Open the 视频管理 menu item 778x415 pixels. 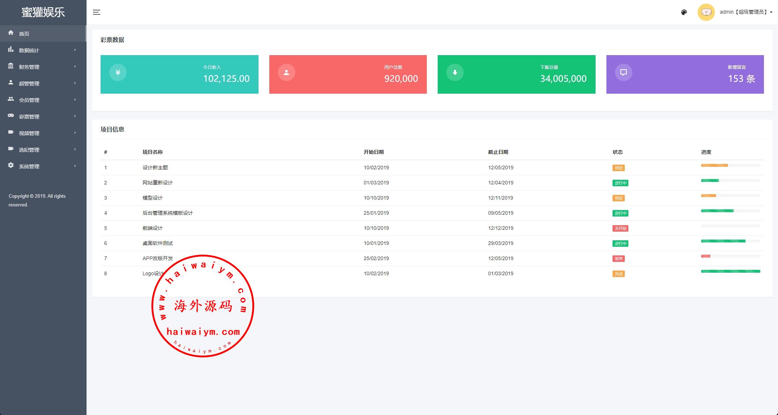coord(29,133)
